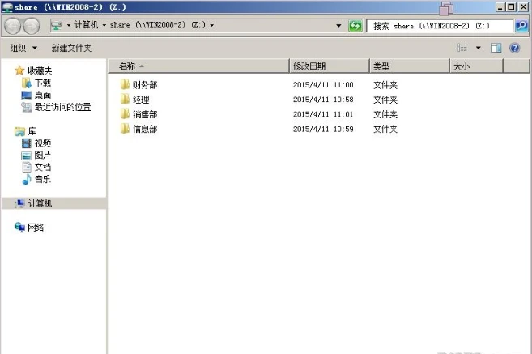Expand the root breadcrumb arrow before 计算机
Screen dimensions: 532x354
[x=69, y=25]
